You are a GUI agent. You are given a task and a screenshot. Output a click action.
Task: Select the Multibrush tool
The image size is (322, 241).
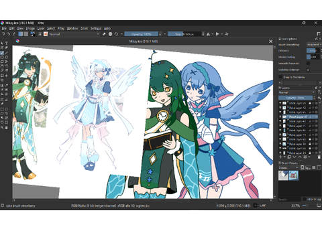click(7, 70)
